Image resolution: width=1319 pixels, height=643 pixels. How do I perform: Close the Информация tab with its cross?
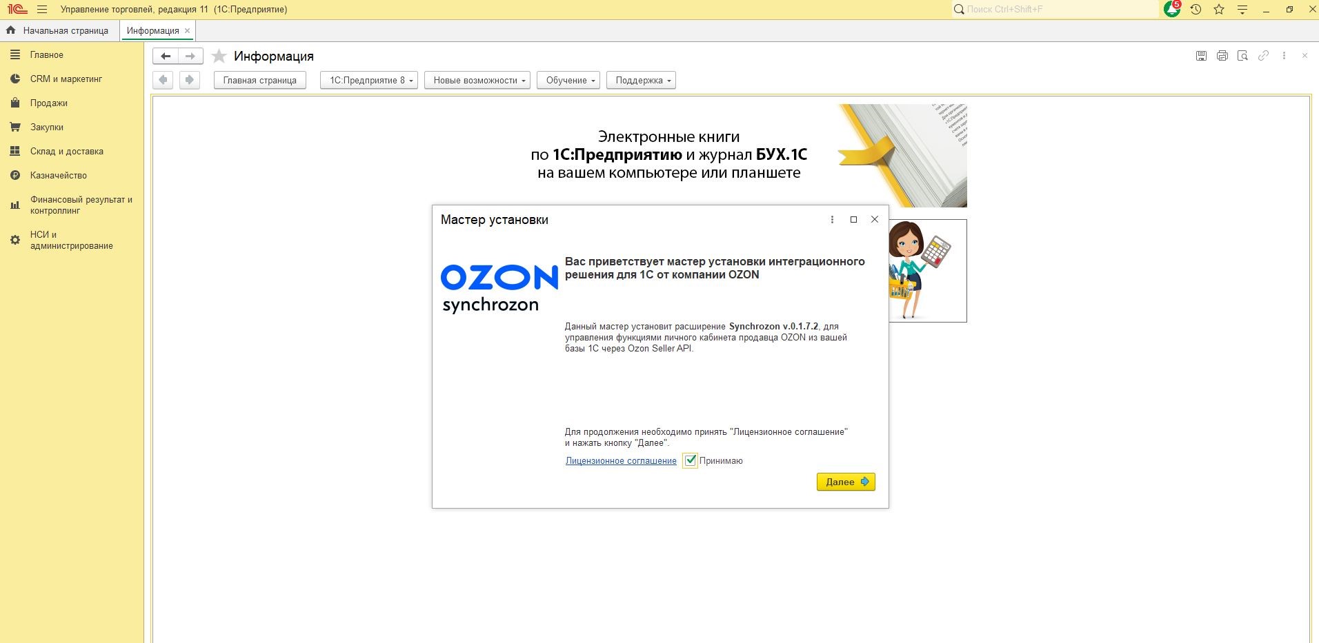187,30
